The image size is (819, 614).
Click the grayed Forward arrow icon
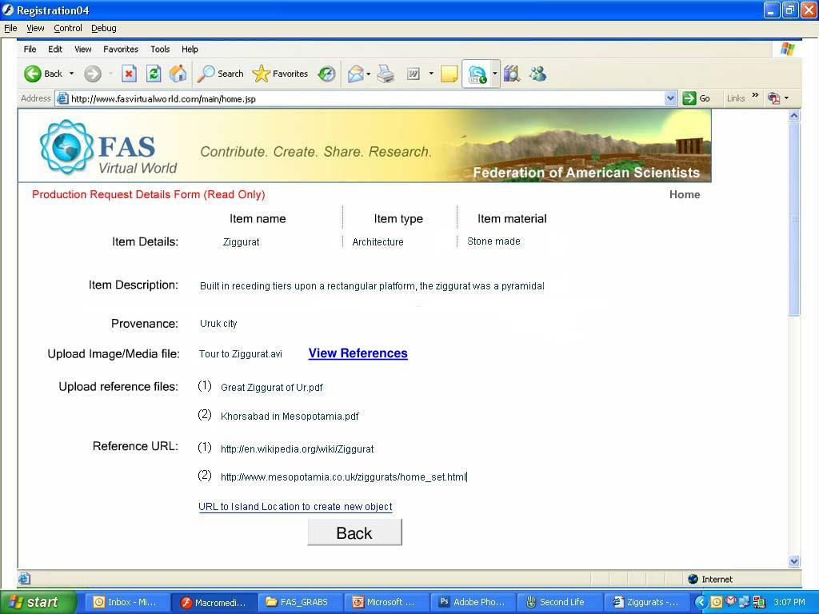click(x=93, y=74)
